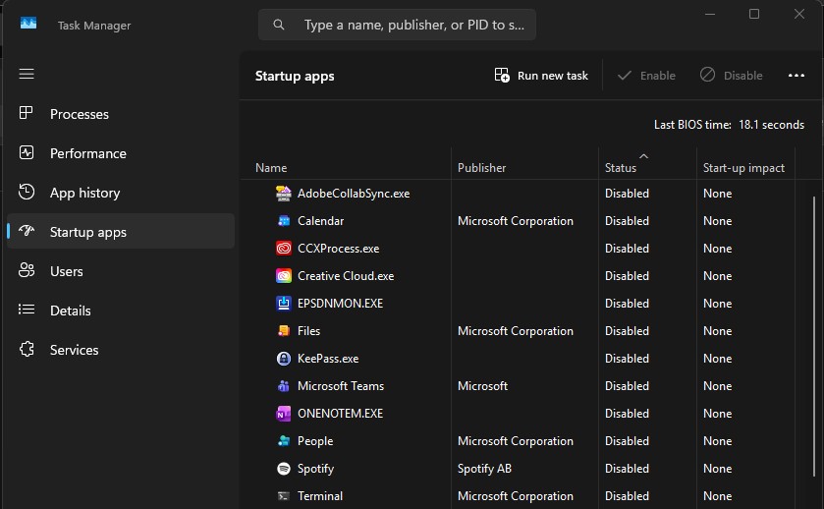Open the three-dot more options menu
This screenshot has width=824, height=509.
tap(797, 76)
